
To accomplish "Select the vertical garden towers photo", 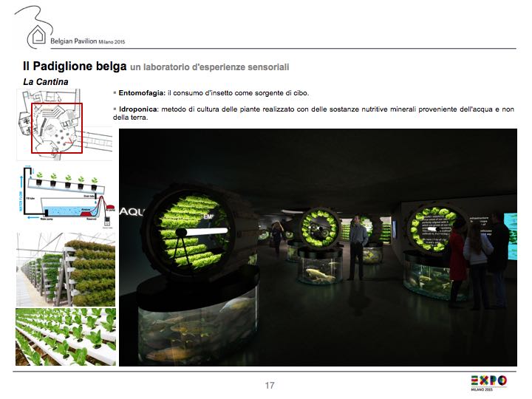I will (65, 269).
